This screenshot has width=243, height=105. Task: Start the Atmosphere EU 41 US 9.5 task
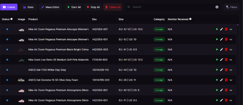pyautogui.click(x=217, y=100)
